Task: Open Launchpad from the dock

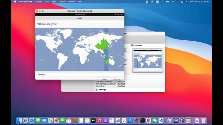Action: coord(25,120)
